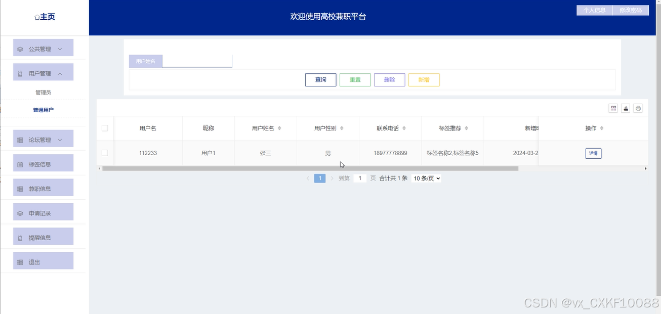Image resolution: width=661 pixels, height=314 pixels.
Task: Click the 112233 username cell
Action: [148, 153]
